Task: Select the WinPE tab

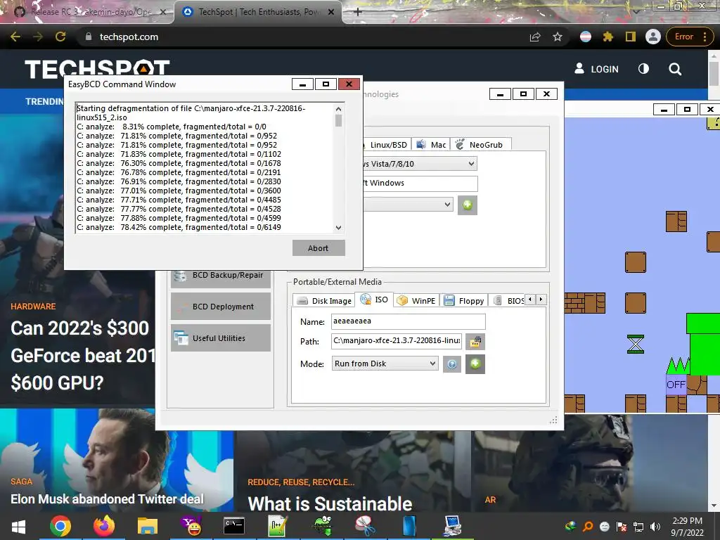Action: pyautogui.click(x=416, y=301)
